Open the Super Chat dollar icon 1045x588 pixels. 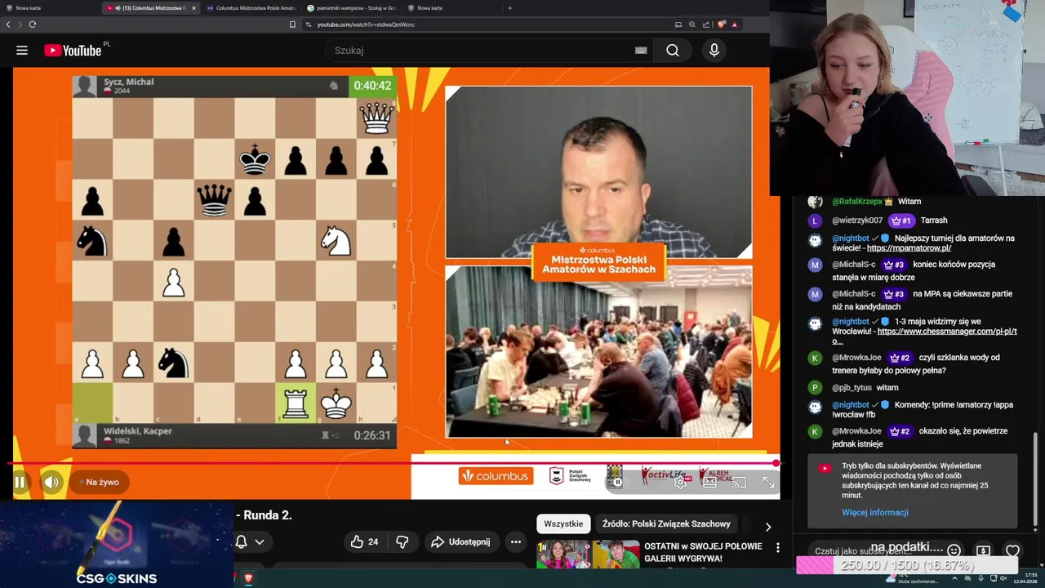pyautogui.click(x=983, y=550)
